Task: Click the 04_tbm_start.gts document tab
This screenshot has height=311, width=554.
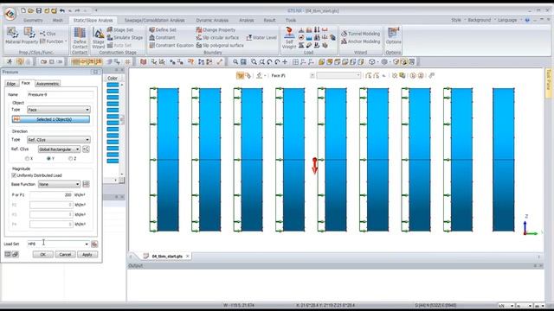Action: 167,257
